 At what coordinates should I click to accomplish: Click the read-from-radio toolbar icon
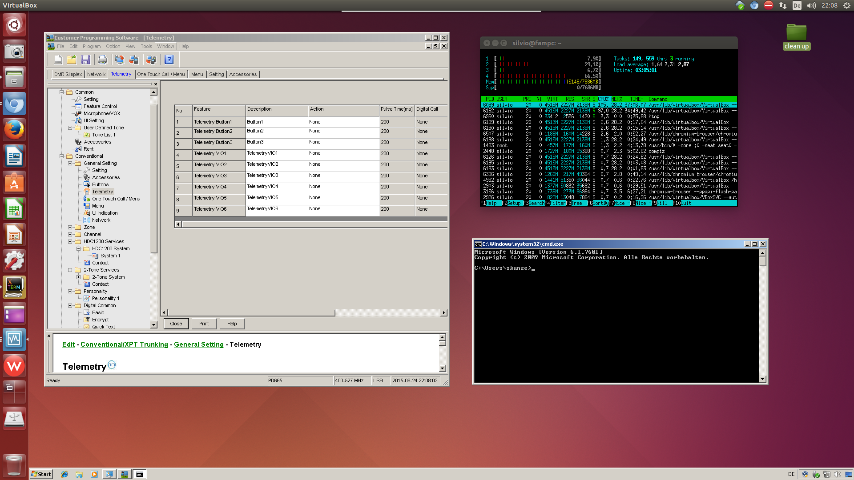[x=120, y=60]
